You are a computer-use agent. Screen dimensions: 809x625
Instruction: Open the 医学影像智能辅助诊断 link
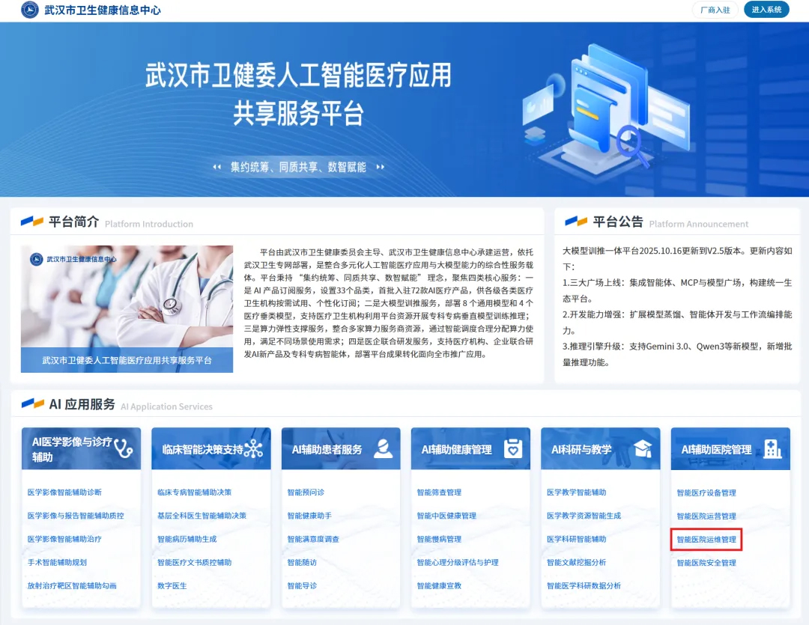coord(64,493)
